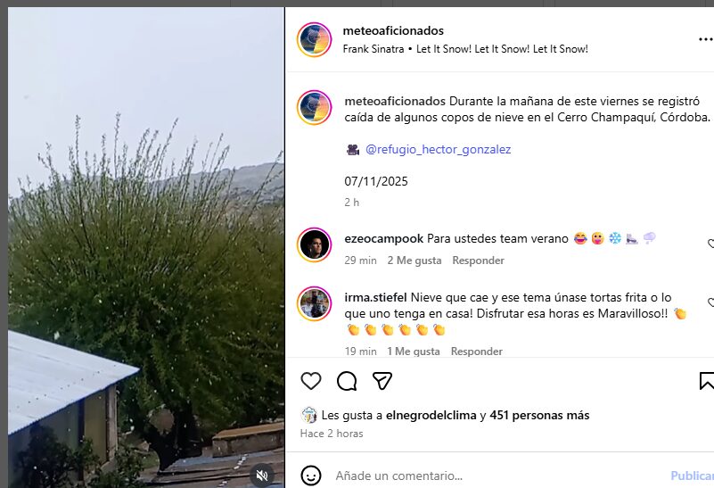The image size is (714, 488).
Task: Reply to irma.stiefel's comment
Action: click(x=477, y=352)
